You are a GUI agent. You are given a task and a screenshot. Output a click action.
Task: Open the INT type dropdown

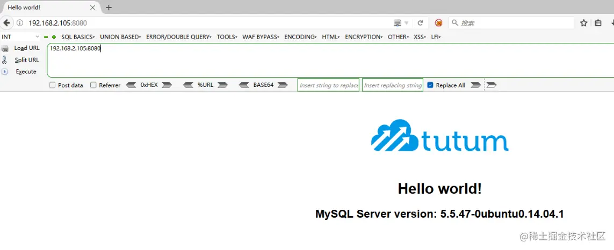click(20, 37)
